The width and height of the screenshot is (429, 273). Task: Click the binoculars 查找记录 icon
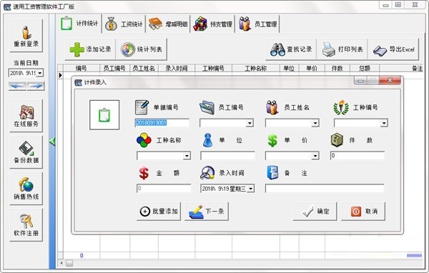[x=277, y=49]
